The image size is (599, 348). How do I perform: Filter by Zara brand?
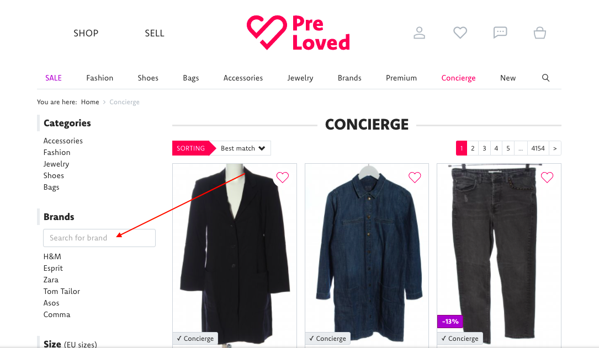(x=51, y=280)
